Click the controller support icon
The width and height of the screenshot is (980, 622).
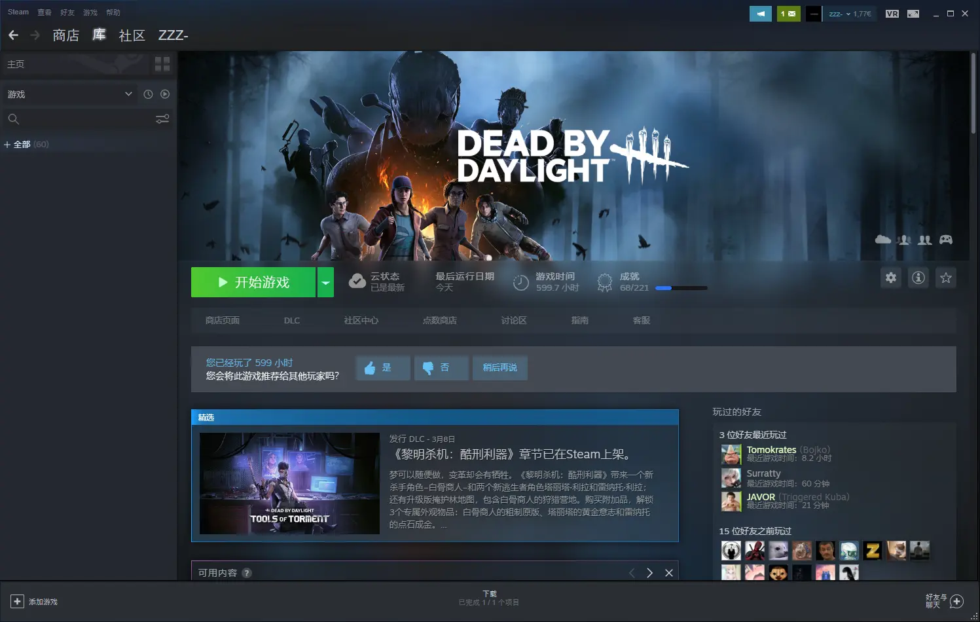[x=946, y=240]
